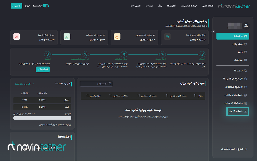Click the ارزش کل موجودی‌ها card
This screenshot has height=161, width=257.
pyautogui.click(x=185, y=37)
